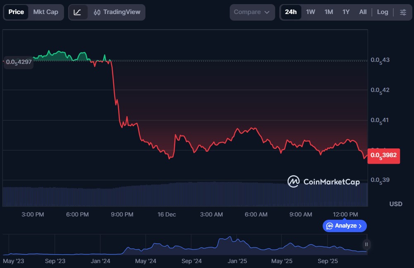Viewport: 414px width, 268px height.
Task: Click the CoinMarketCap logo watermark
Action: pos(324,181)
